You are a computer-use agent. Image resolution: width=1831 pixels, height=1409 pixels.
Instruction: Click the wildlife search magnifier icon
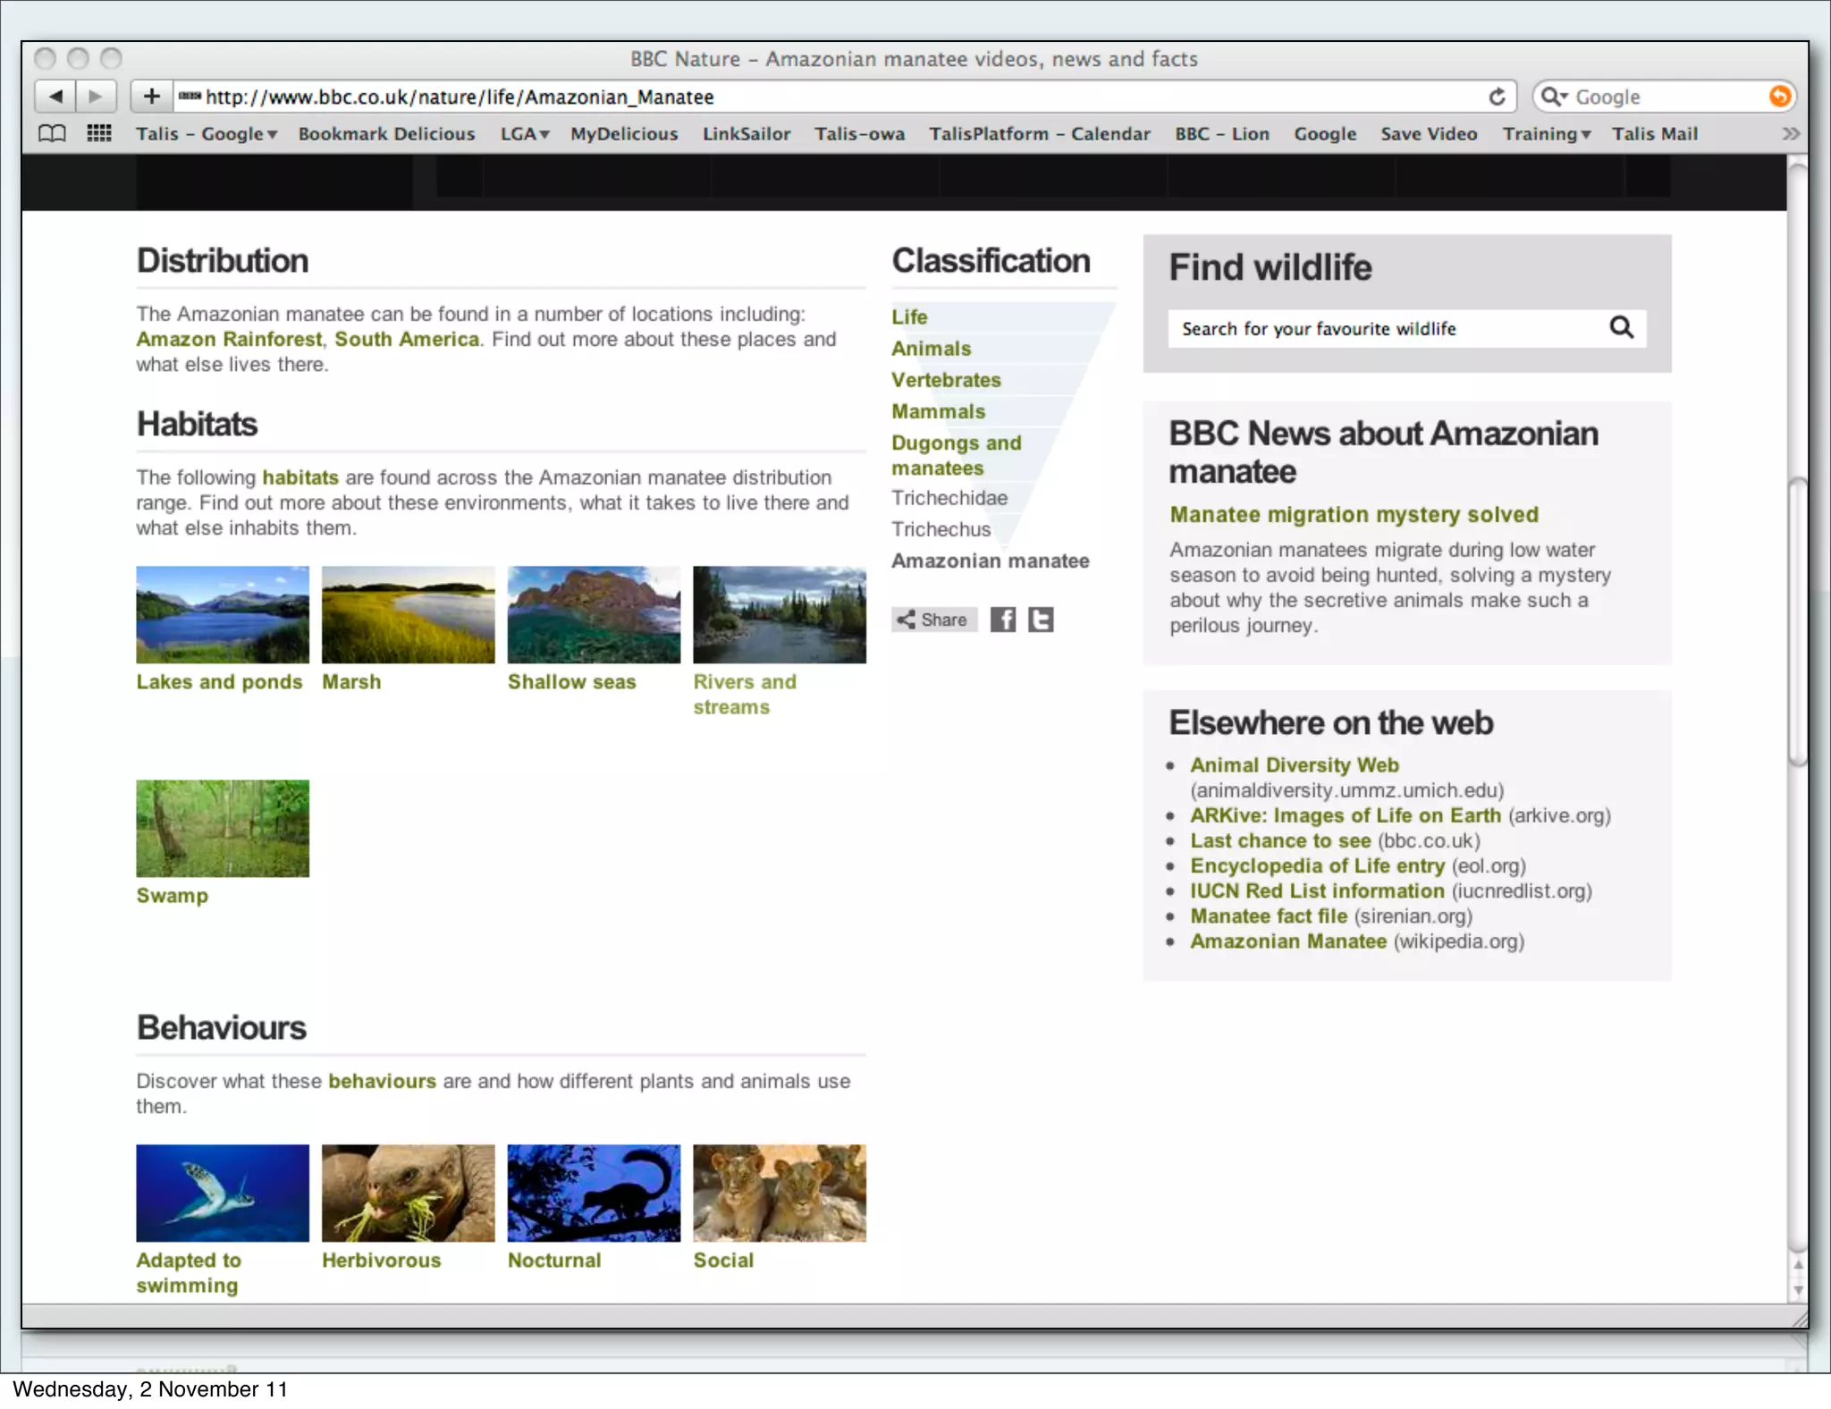(1621, 328)
